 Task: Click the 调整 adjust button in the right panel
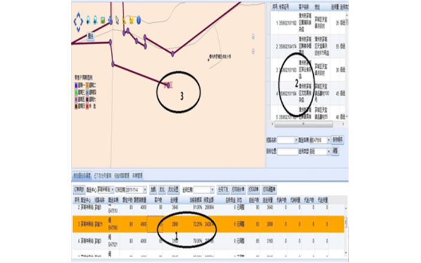[x=335, y=152]
